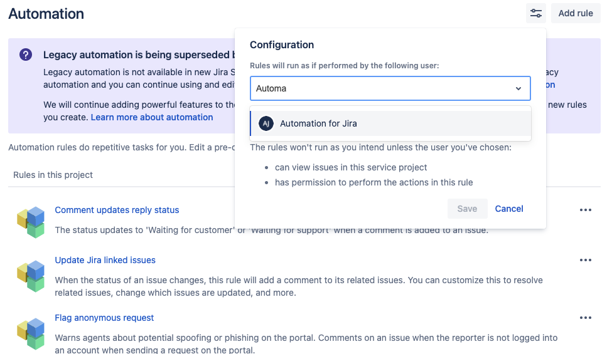Click 'can view issues in this service project' text
The width and height of the screenshot is (607, 354).
[351, 167]
